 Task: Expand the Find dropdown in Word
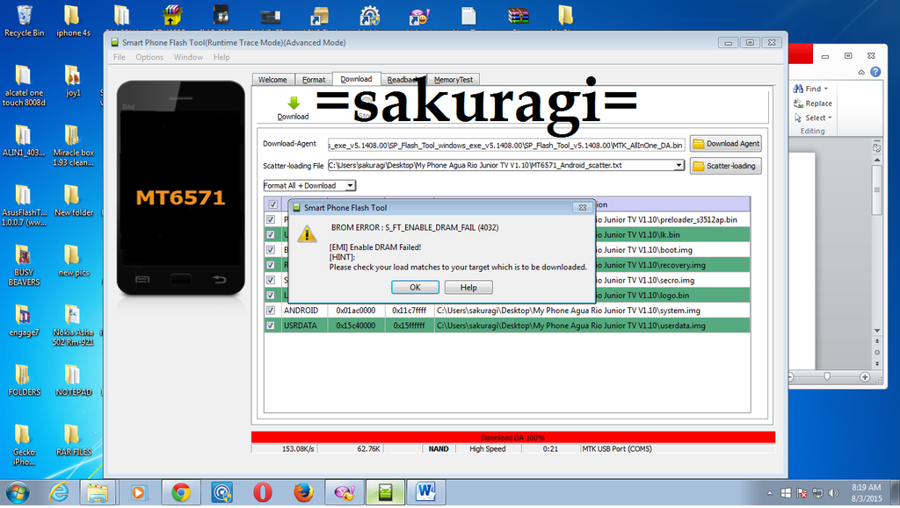pyautogui.click(x=826, y=89)
